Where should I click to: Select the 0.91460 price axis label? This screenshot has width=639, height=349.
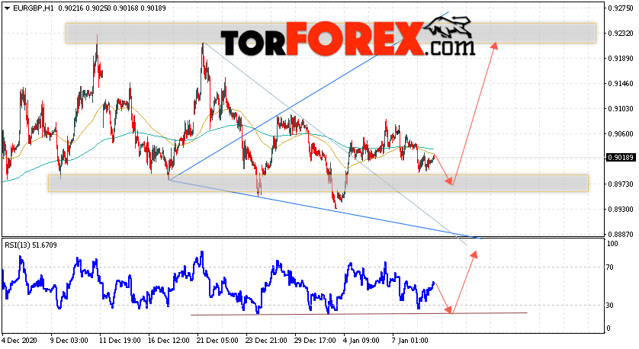(x=621, y=84)
